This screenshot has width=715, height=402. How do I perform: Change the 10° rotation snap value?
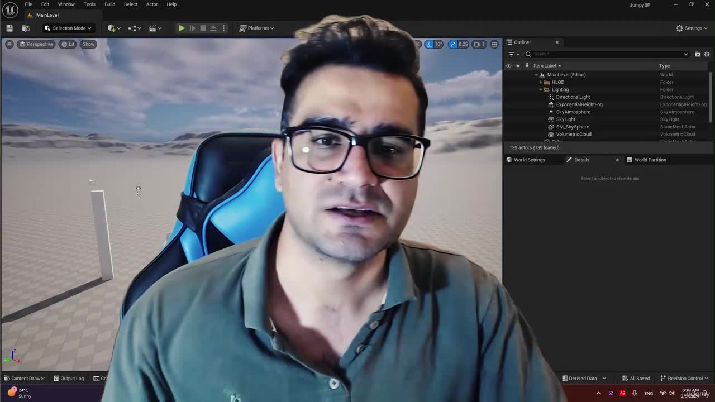point(438,44)
